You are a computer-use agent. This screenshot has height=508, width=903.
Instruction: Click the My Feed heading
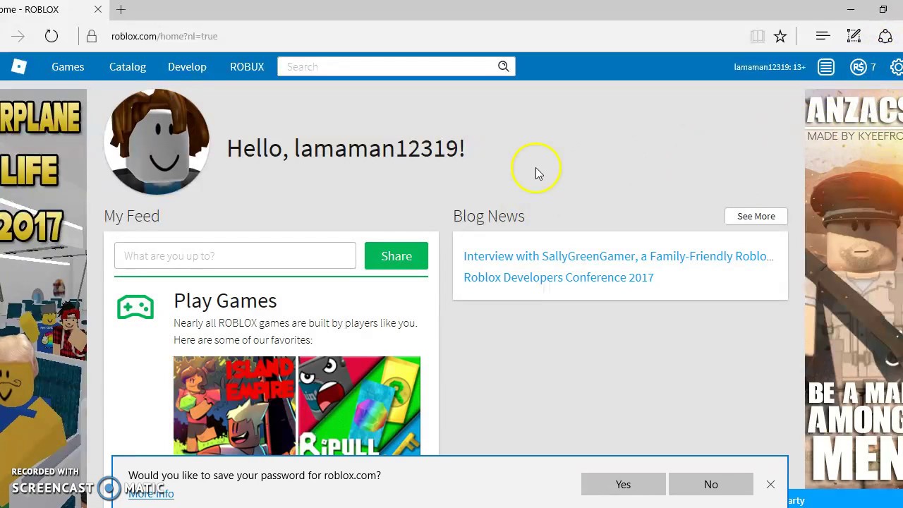coord(132,216)
